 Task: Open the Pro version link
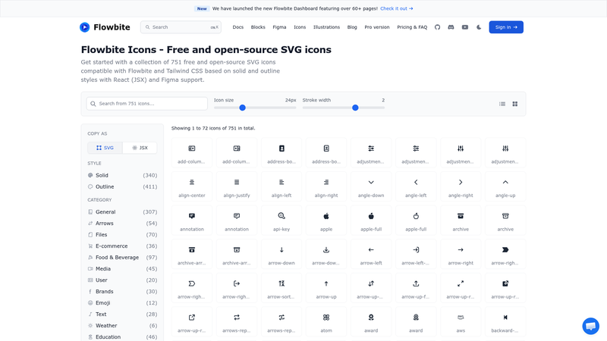coord(377,27)
